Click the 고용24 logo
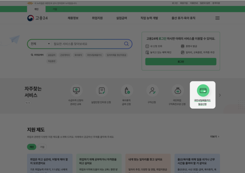 pos(38,18)
